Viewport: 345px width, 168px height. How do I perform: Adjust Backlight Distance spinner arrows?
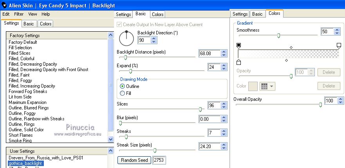click(224, 54)
